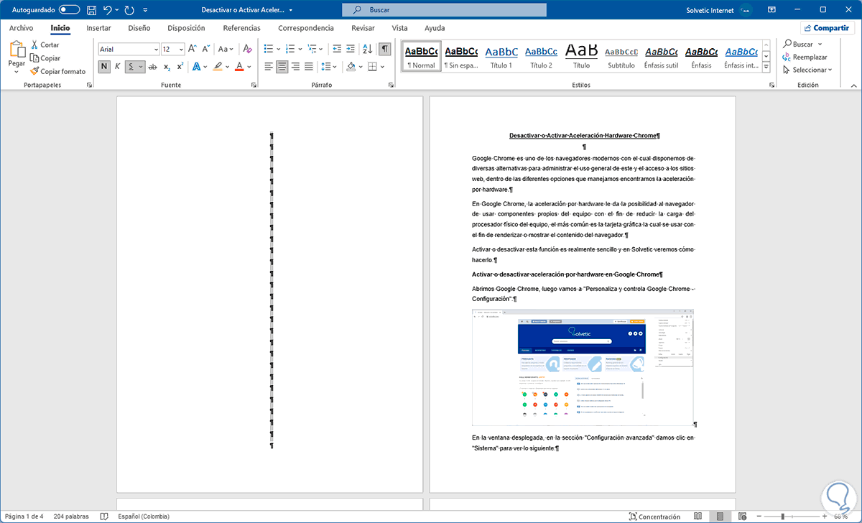
Task: Open the spelling check book icon in status bar
Action: 105,516
